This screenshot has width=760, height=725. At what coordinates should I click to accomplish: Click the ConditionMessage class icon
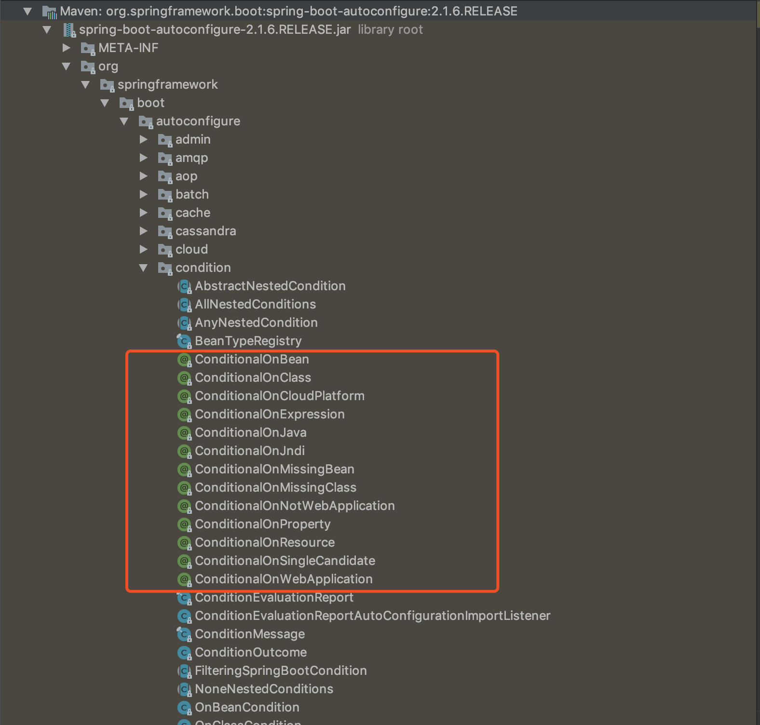point(184,635)
